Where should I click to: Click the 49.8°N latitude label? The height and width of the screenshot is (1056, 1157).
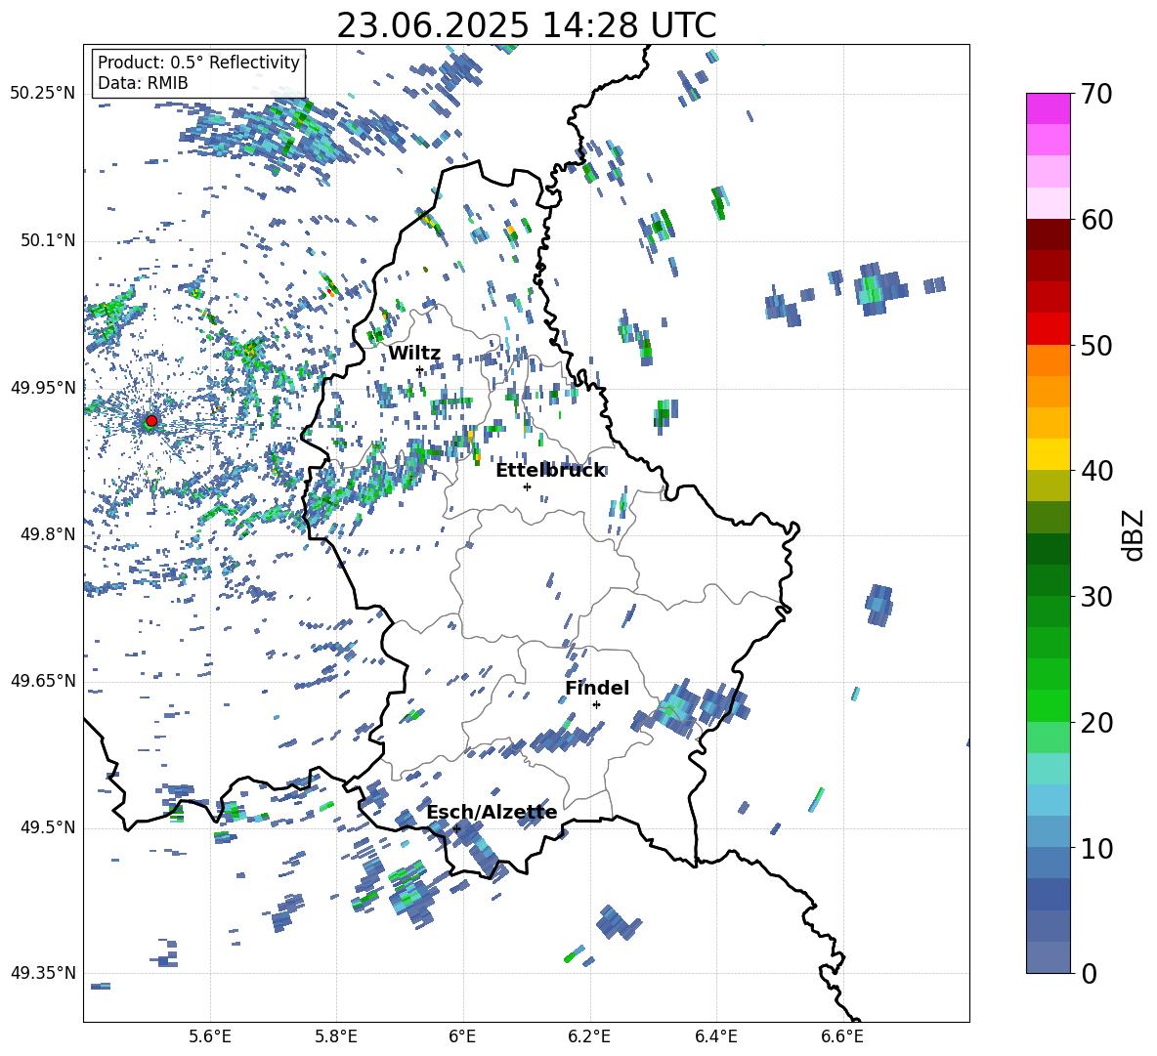coord(47,534)
